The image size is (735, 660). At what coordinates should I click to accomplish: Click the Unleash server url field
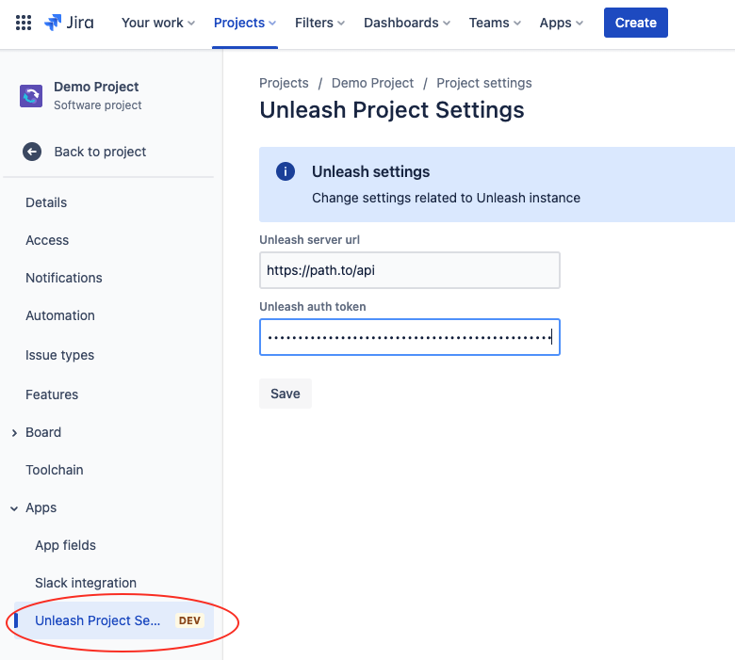(x=409, y=270)
